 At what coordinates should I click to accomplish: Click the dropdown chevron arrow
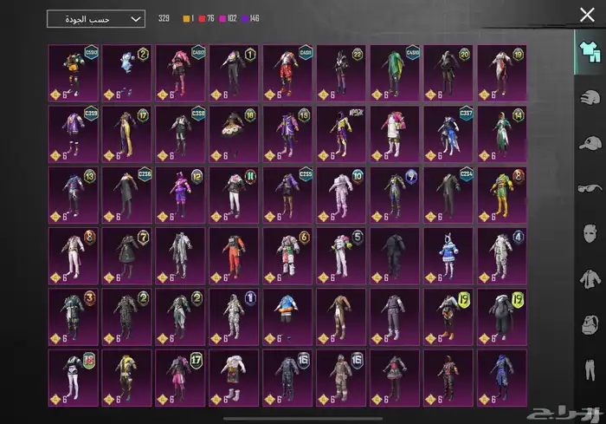[135, 18]
